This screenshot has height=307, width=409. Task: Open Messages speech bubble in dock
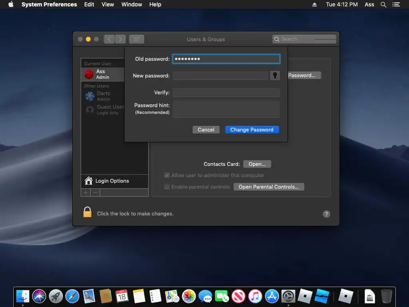(x=205, y=296)
